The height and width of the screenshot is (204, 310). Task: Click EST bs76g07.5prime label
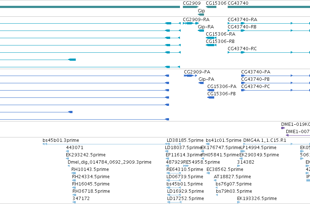tap(234, 184)
